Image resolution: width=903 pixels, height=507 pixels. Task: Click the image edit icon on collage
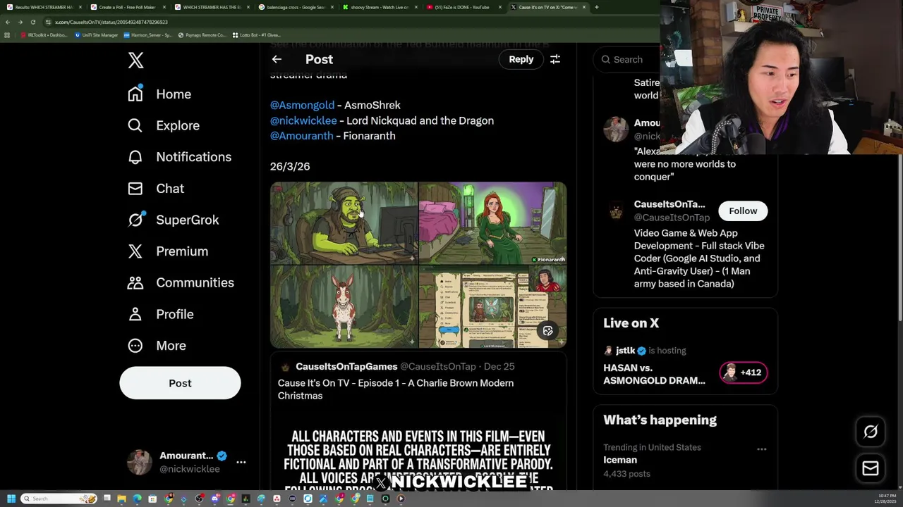547,331
